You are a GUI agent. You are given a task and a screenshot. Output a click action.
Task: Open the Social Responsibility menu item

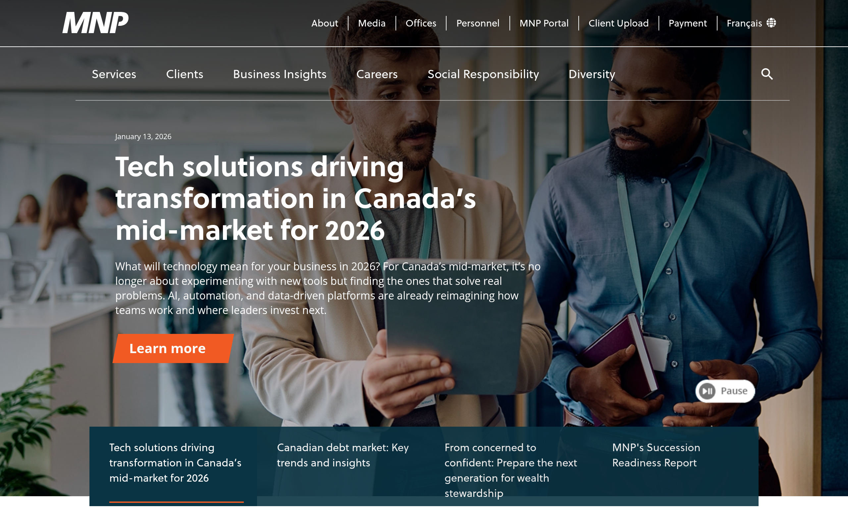click(483, 74)
